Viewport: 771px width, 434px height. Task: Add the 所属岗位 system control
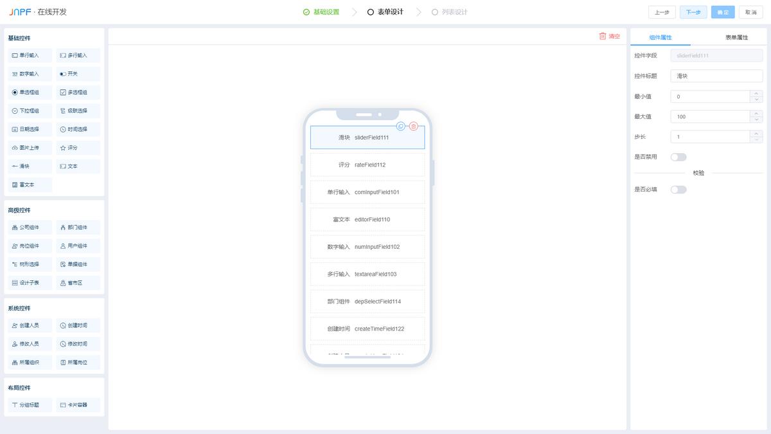click(x=78, y=362)
